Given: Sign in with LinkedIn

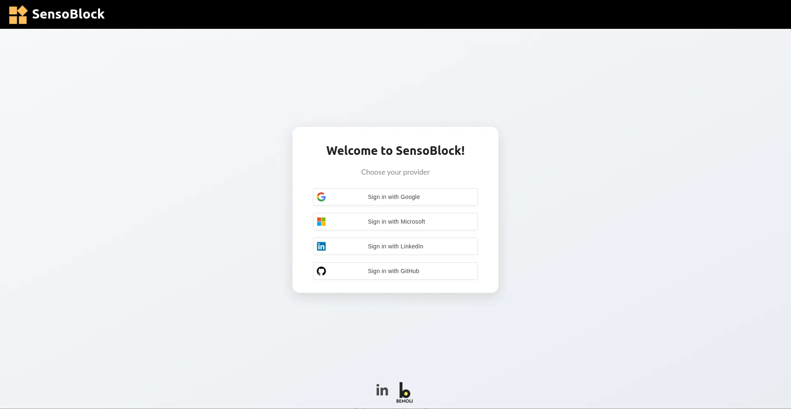Looking at the screenshot, I should click(395, 246).
